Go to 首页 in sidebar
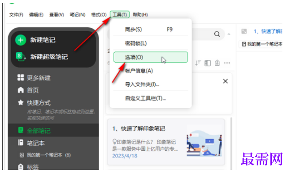This screenshot has width=291, height=173. point(33,90)
